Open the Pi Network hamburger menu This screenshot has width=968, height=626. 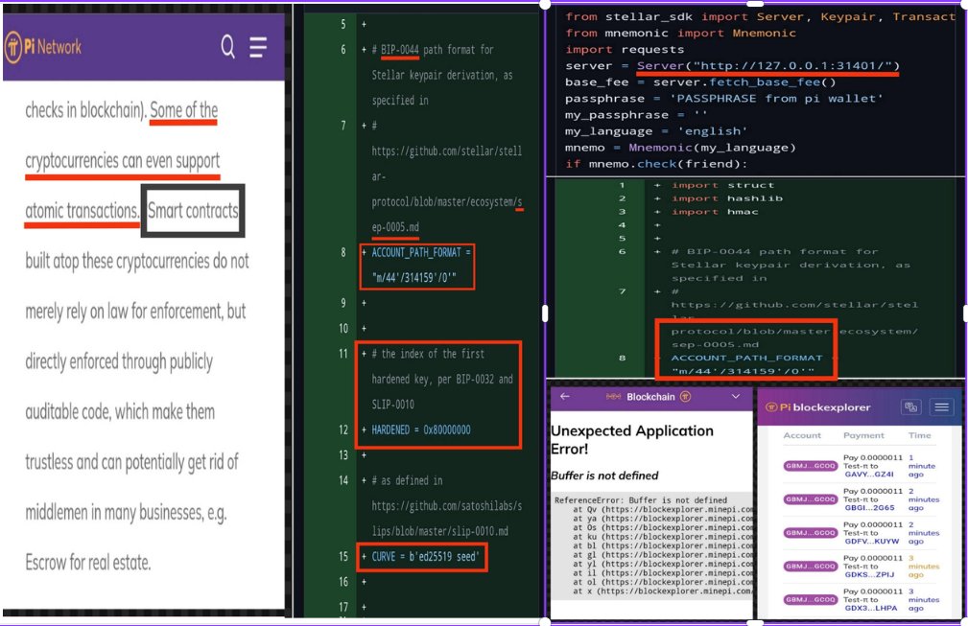point(258,47)
